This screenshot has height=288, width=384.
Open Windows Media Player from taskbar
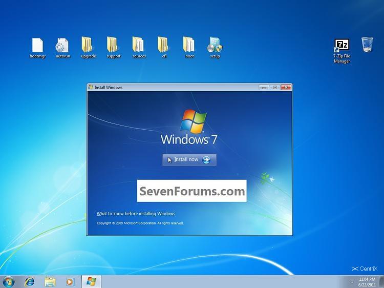(x=70, y=282)
